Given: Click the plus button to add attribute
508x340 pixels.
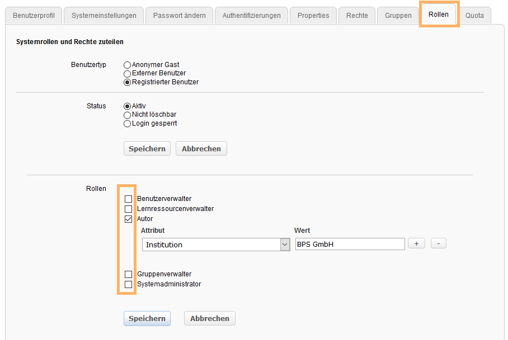Looking at the screenshot, I should pos(416,243).
